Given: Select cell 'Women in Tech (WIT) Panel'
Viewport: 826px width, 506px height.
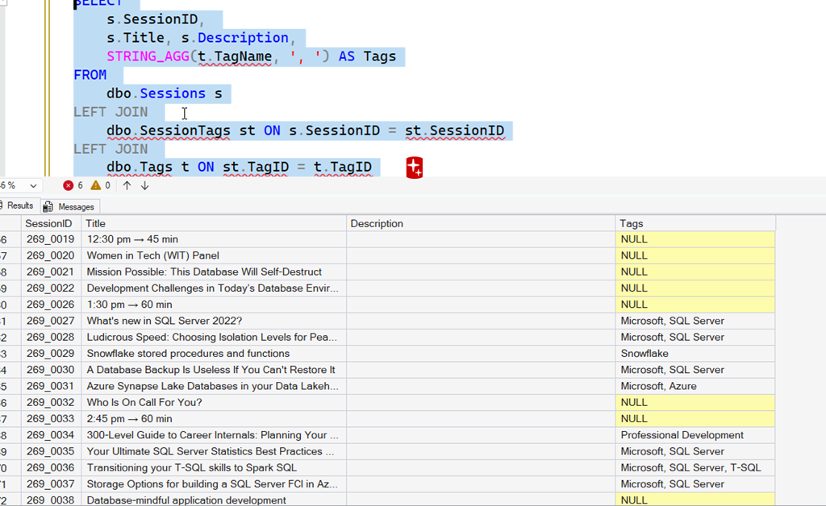Looking at the screenshot, I should 153,255.
